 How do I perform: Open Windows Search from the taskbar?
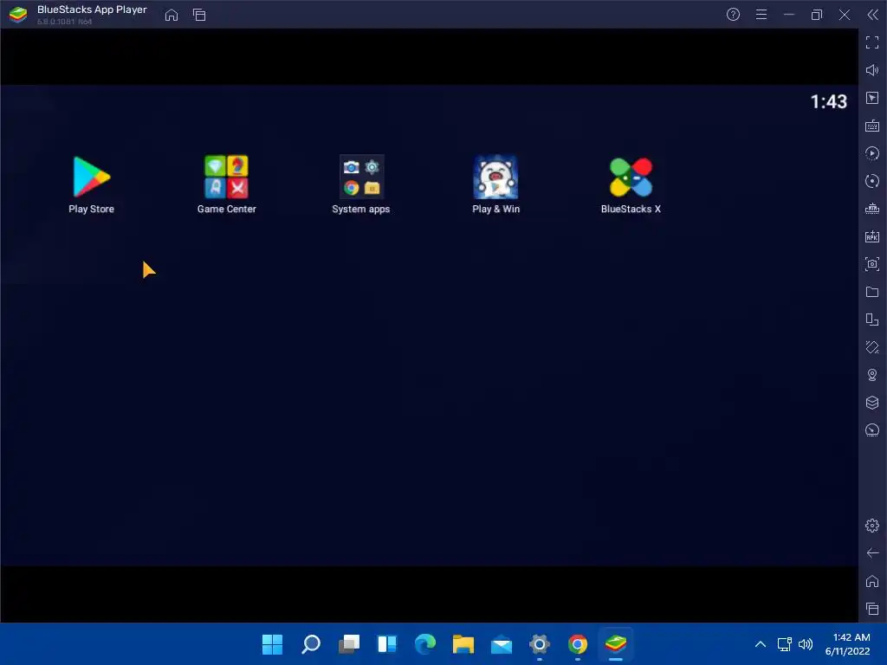point(311,644)
